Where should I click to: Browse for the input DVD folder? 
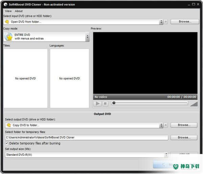coord(185,22)
